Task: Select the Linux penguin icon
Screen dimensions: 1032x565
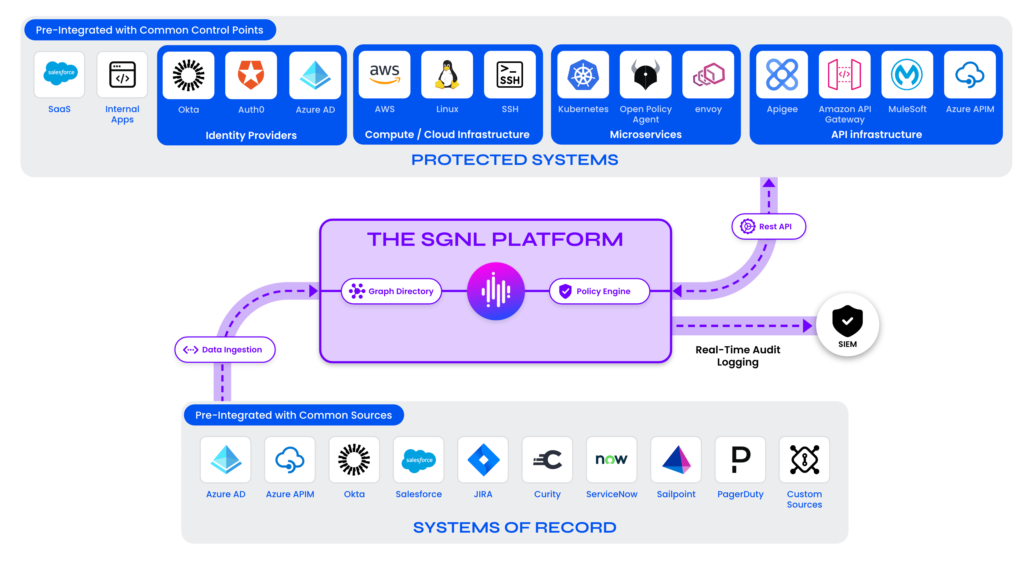Action: [447, 75]
